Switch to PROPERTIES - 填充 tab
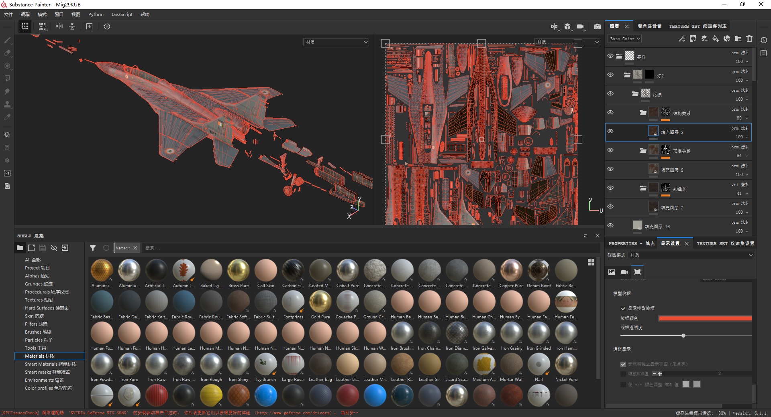 [x=631, y=243]
